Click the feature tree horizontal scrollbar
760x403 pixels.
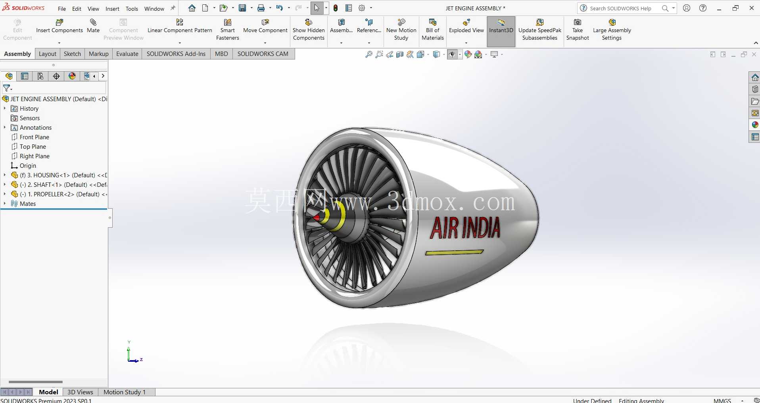click(x=36, y=382)
